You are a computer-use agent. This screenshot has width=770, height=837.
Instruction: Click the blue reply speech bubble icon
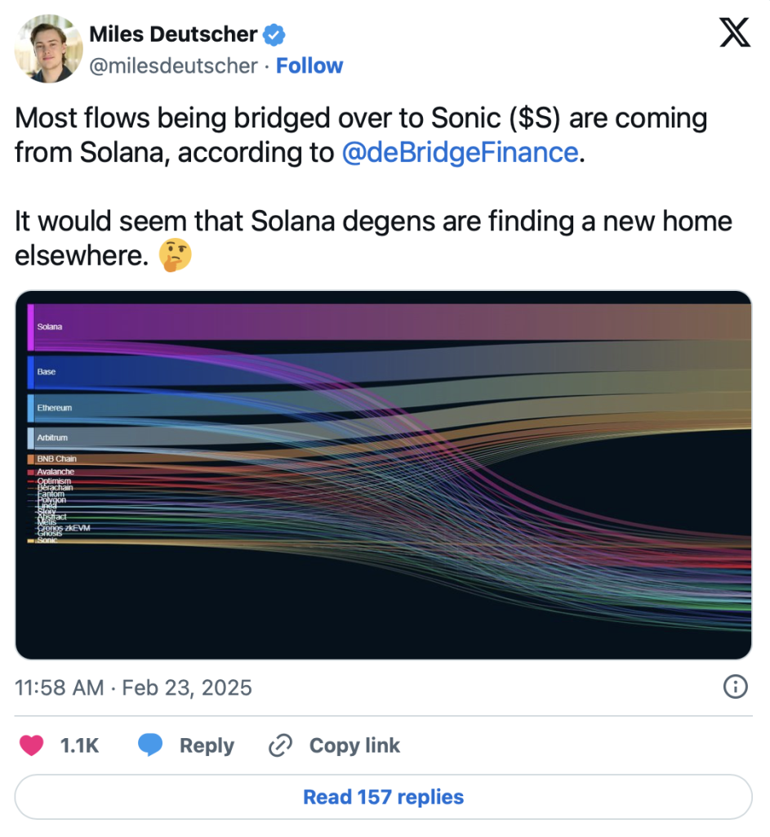(x=150, y=745)
